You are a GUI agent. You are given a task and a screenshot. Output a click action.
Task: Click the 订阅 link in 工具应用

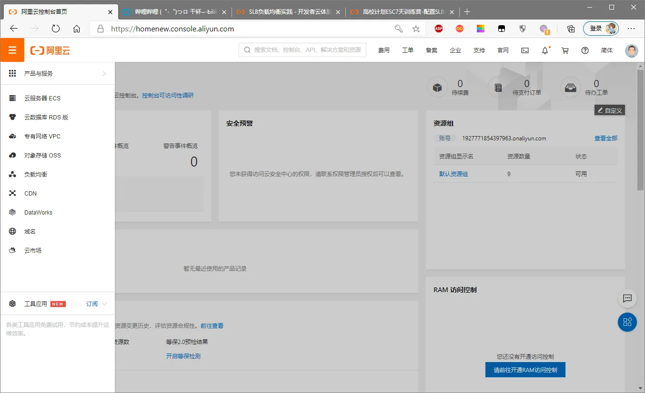pyautogui.click(x=92, y=304)
